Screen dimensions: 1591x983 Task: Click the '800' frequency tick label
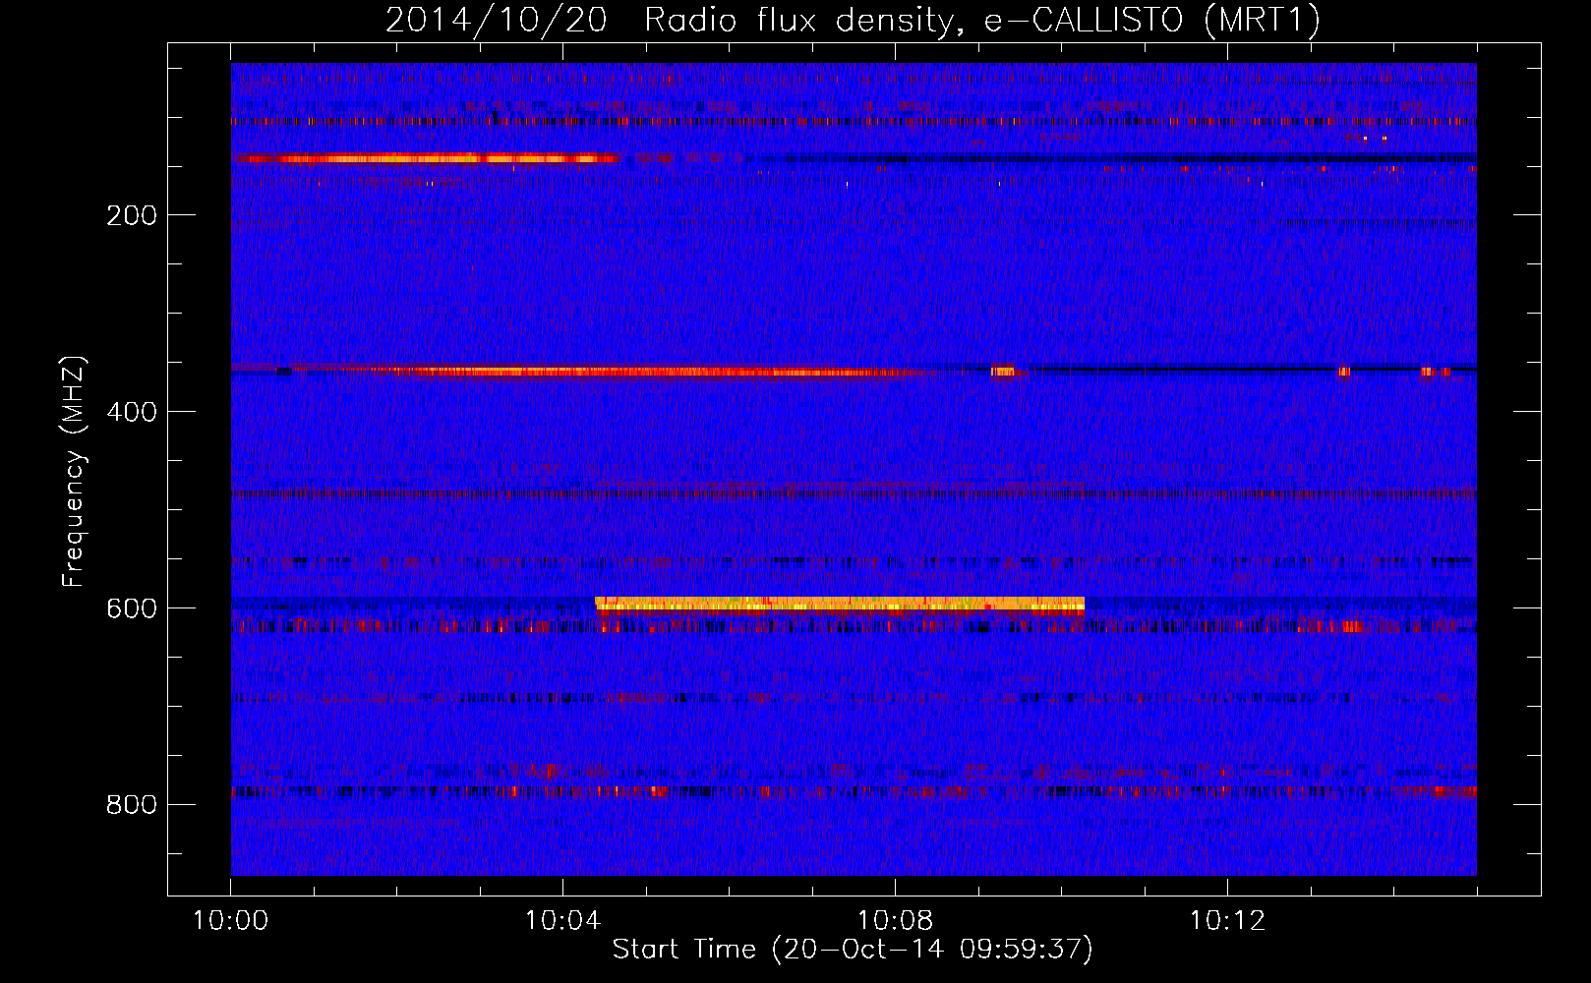coord(132,805)
